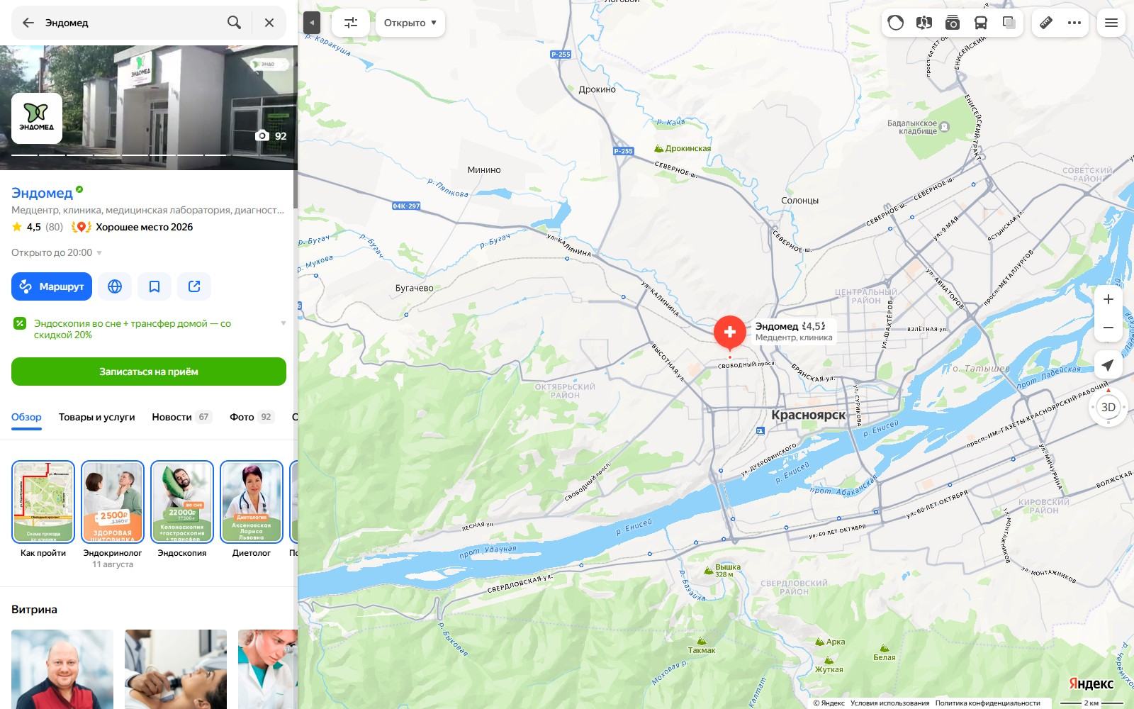This screenshot has width=1134, height=709.
Task: Switch to the 'Обзор' tab
Action: [26, 417]
